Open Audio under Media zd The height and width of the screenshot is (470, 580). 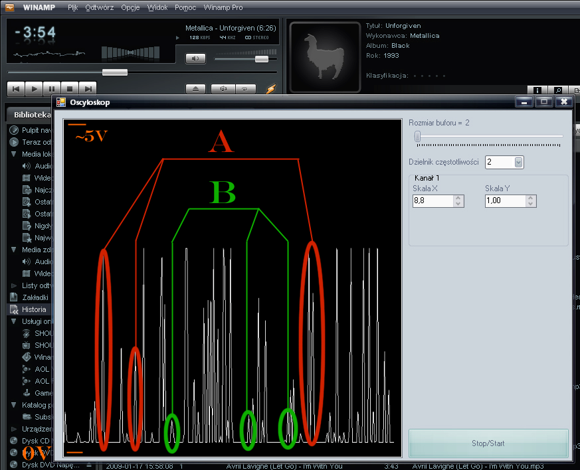click(x=37, y=262)
